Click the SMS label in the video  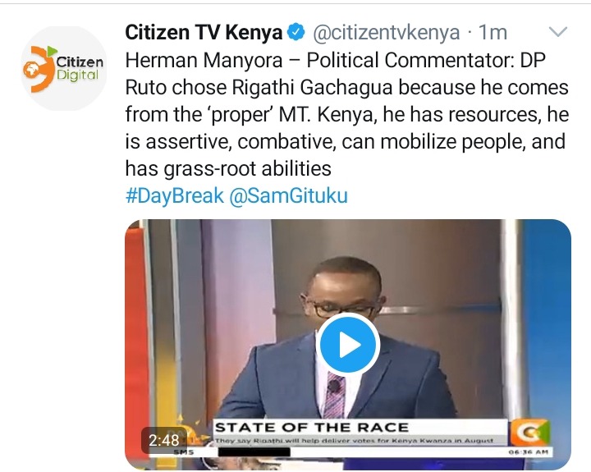(x=184, y=452)
